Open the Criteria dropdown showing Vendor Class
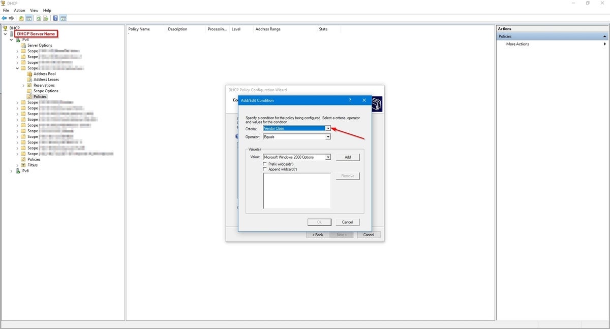Viewport: 610px width, 329px height. [328, 128]
